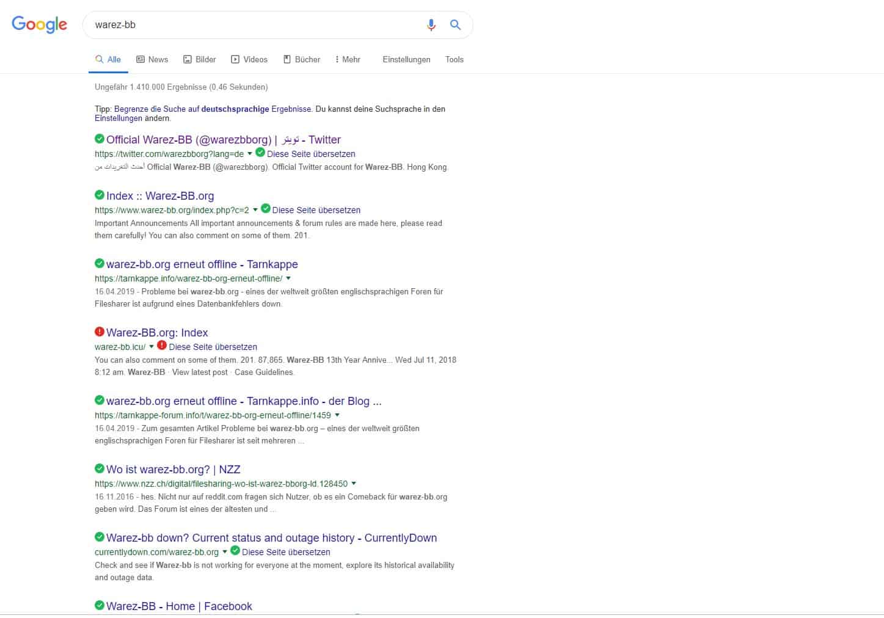Open Warez-bb down CurrentlyDown result link
Screen dimensions: 884x618
click(272, 538)
